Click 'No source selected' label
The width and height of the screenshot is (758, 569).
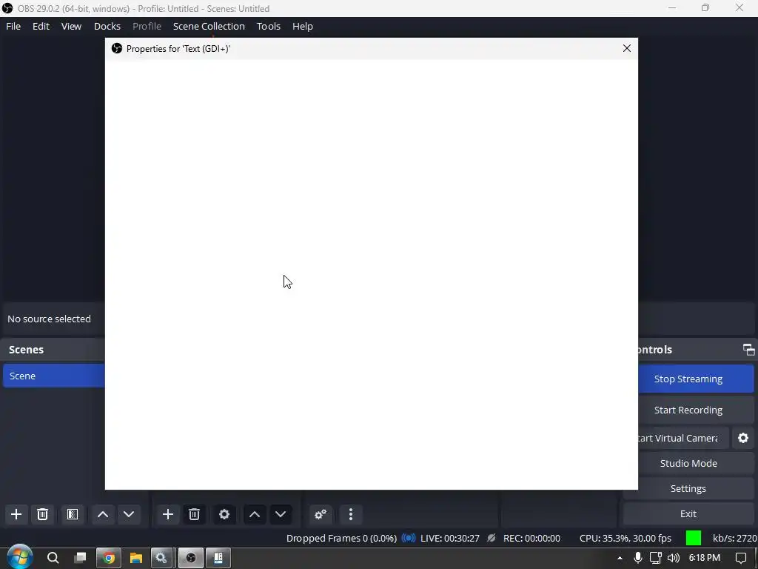click(49, 319)
